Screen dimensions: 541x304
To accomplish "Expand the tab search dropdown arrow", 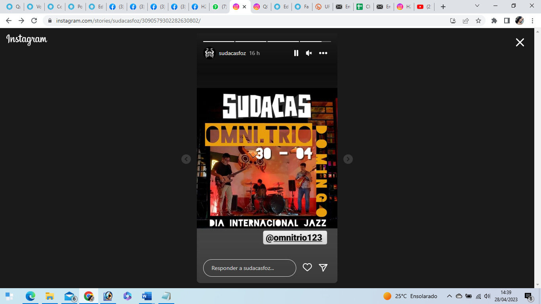I will tap(477, 6).
